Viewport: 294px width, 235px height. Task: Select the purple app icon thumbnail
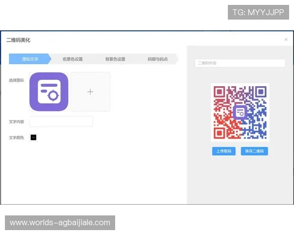click(x=49, y=92)
